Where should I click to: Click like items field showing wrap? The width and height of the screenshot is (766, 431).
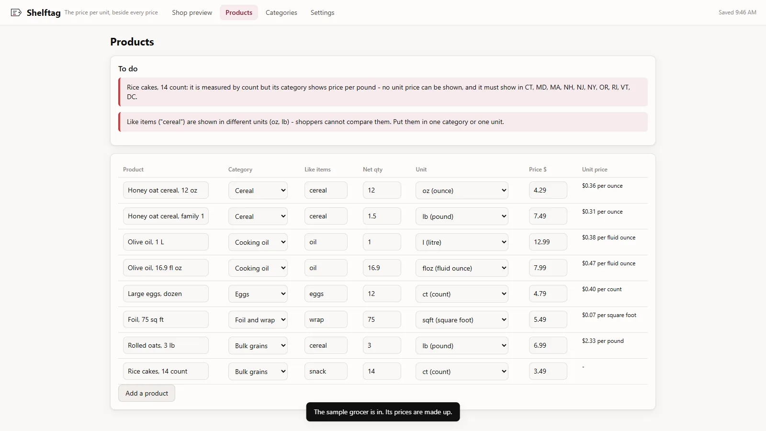pyautogui.click(x=326, y=319)
